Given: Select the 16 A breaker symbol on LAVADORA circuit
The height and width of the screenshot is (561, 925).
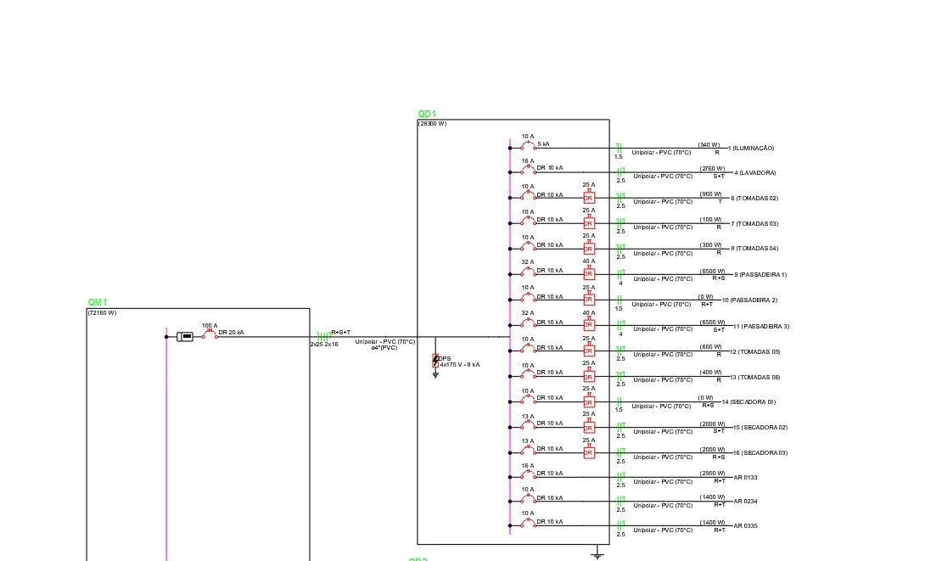Looking at the screenshot, I should [x=528, y=170].
